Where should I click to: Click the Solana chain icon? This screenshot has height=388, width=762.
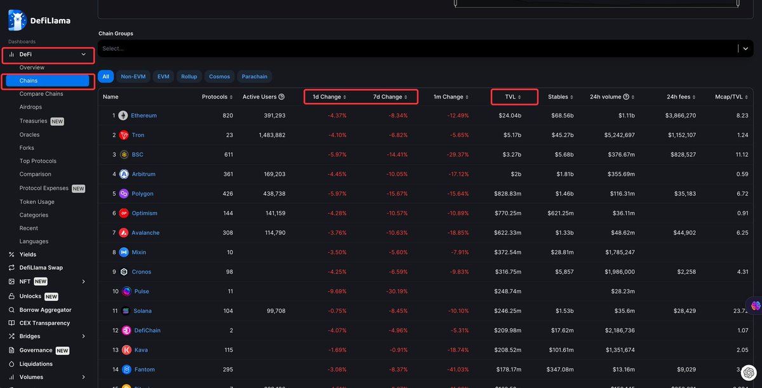point(125,311)
